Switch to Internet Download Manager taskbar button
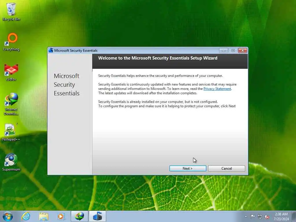Screen dimensions: 296x222 [79, 216]
